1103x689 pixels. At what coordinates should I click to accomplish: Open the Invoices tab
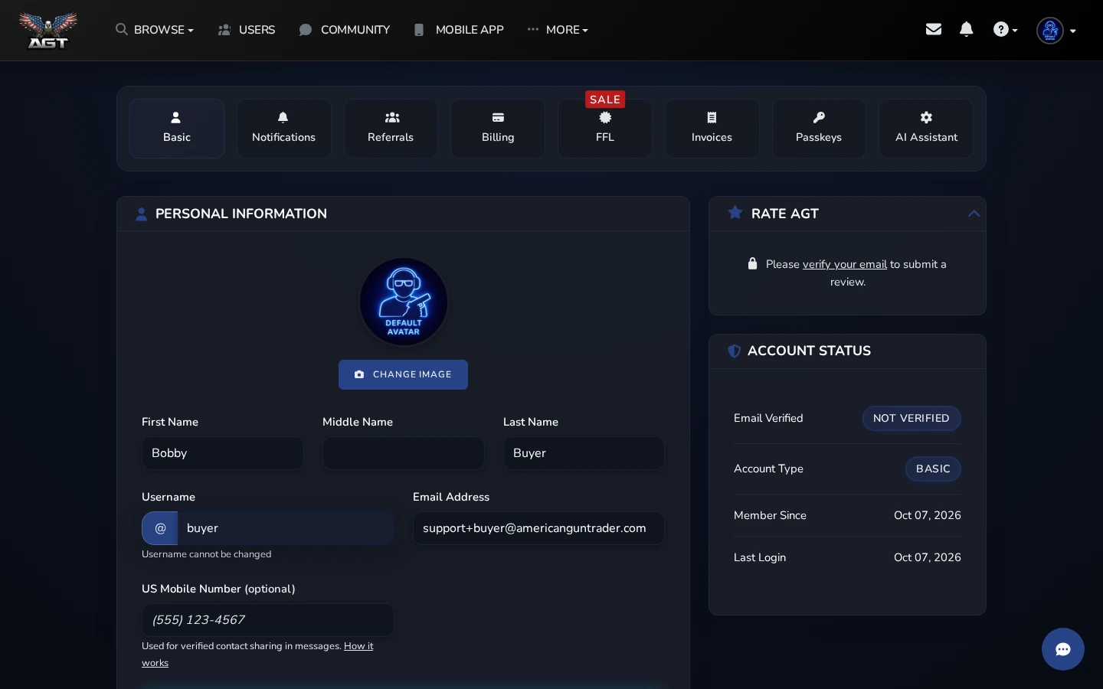pos(712,129)
